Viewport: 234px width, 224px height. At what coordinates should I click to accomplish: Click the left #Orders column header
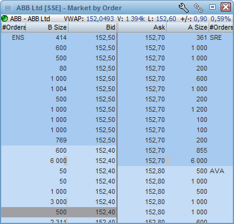point(13,27)
